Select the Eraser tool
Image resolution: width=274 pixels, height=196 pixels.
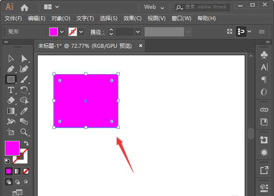tap(11, 100)
